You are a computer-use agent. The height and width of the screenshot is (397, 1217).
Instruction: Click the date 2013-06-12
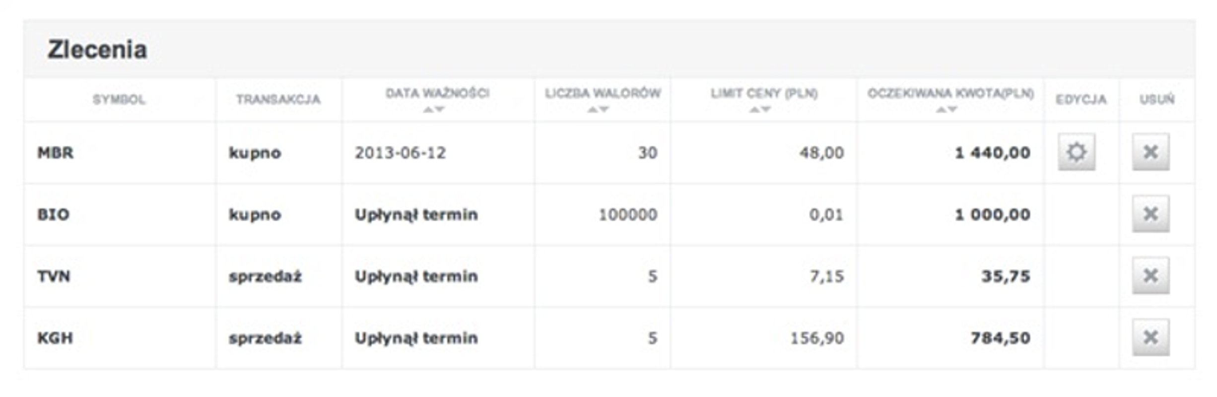click(x=400, y=152)
